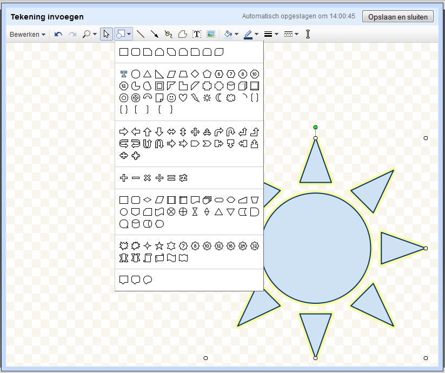Pick the division sign shape
The width and height of the screenshot is (445, 373).
[x=159, y=178]
